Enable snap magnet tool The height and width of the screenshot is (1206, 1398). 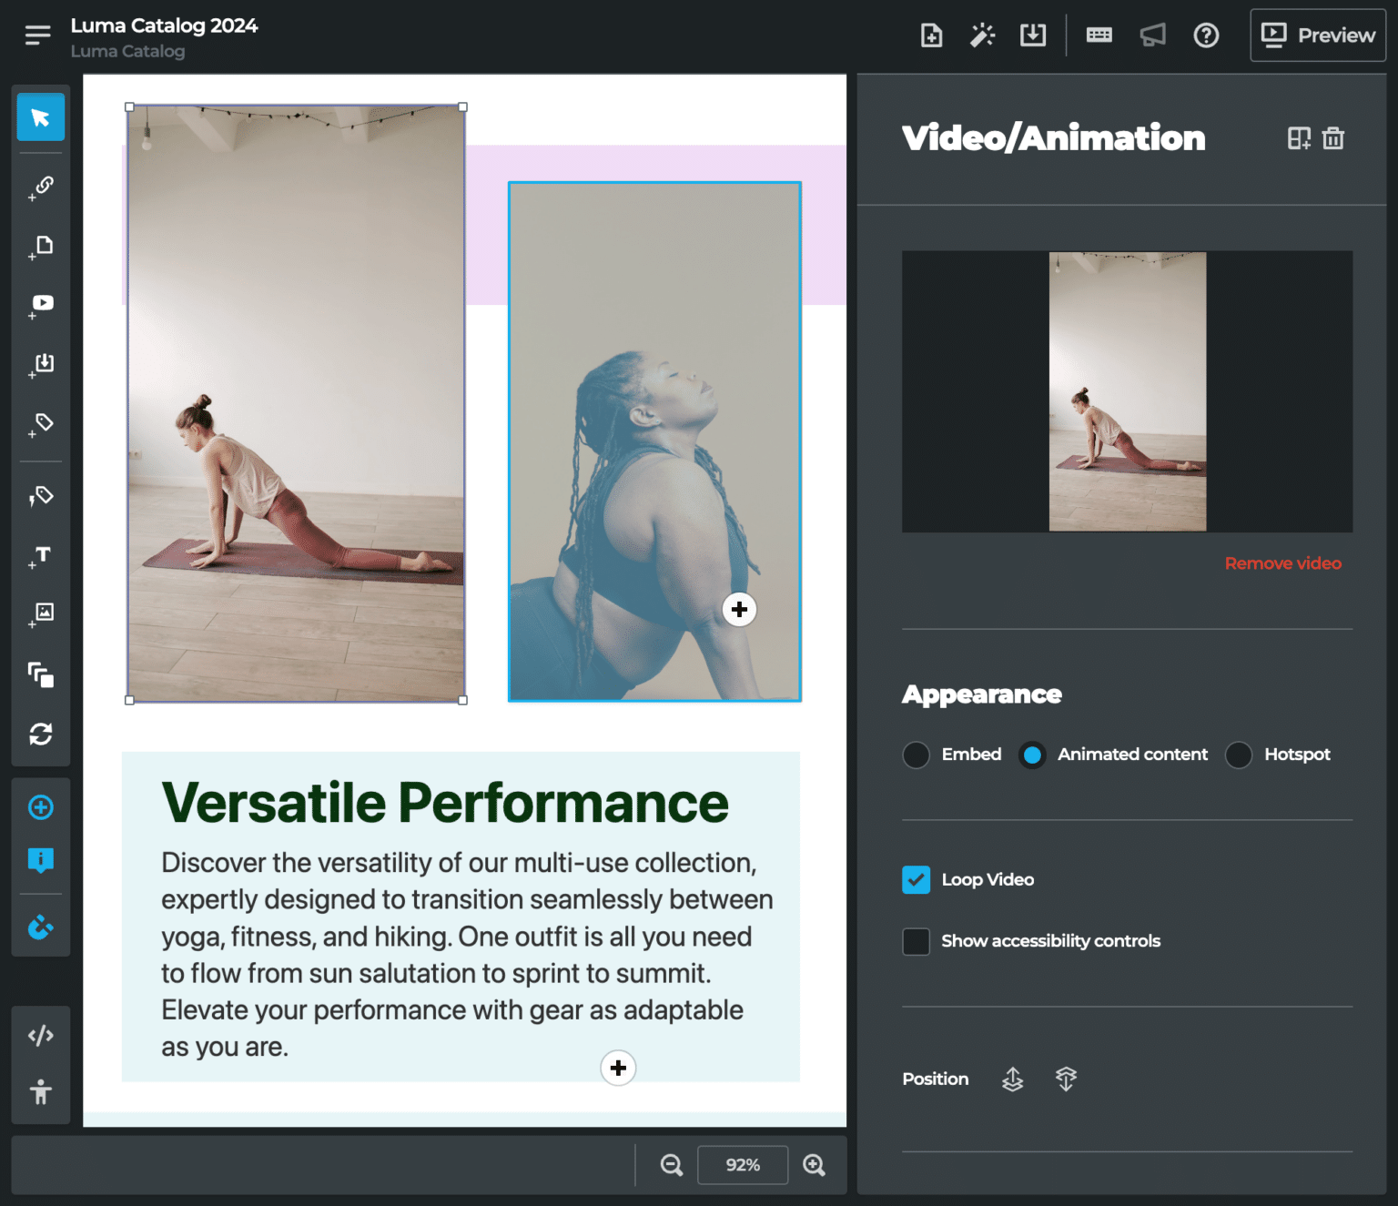(x=40, y=927)
